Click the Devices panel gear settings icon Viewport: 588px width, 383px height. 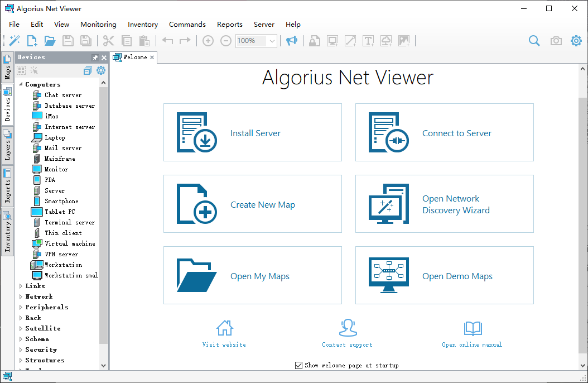coord(101,70)
